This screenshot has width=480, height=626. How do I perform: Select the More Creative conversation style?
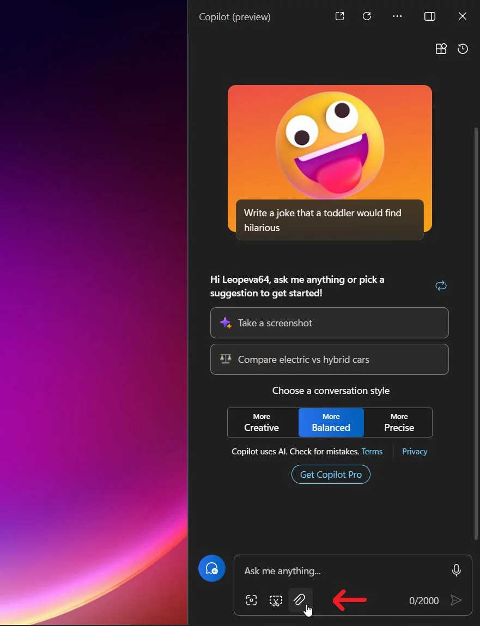click(262, 422)
